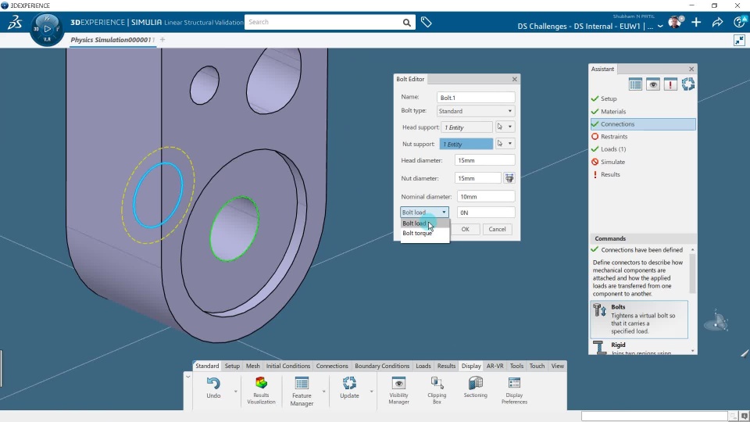The image size is (750, 422).
Task: Switch to the Display tab
Action: [471, 366]
